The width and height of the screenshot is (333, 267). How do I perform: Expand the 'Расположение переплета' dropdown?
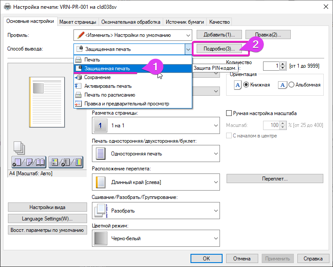216,182
